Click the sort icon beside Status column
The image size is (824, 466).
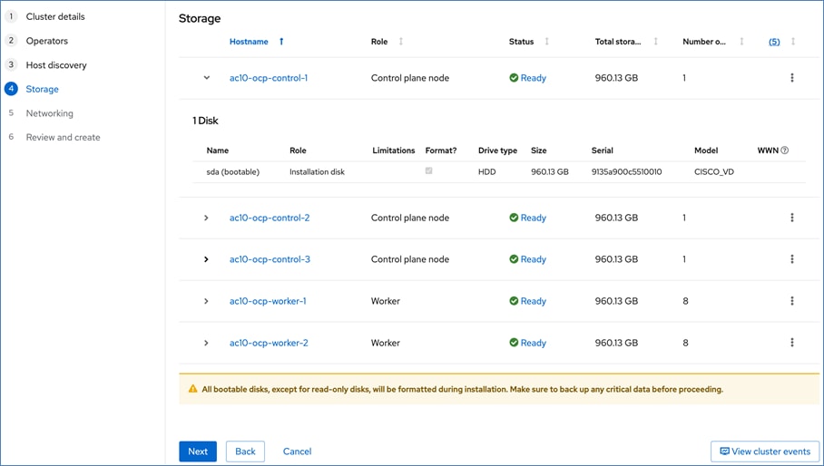click(546, 42)
